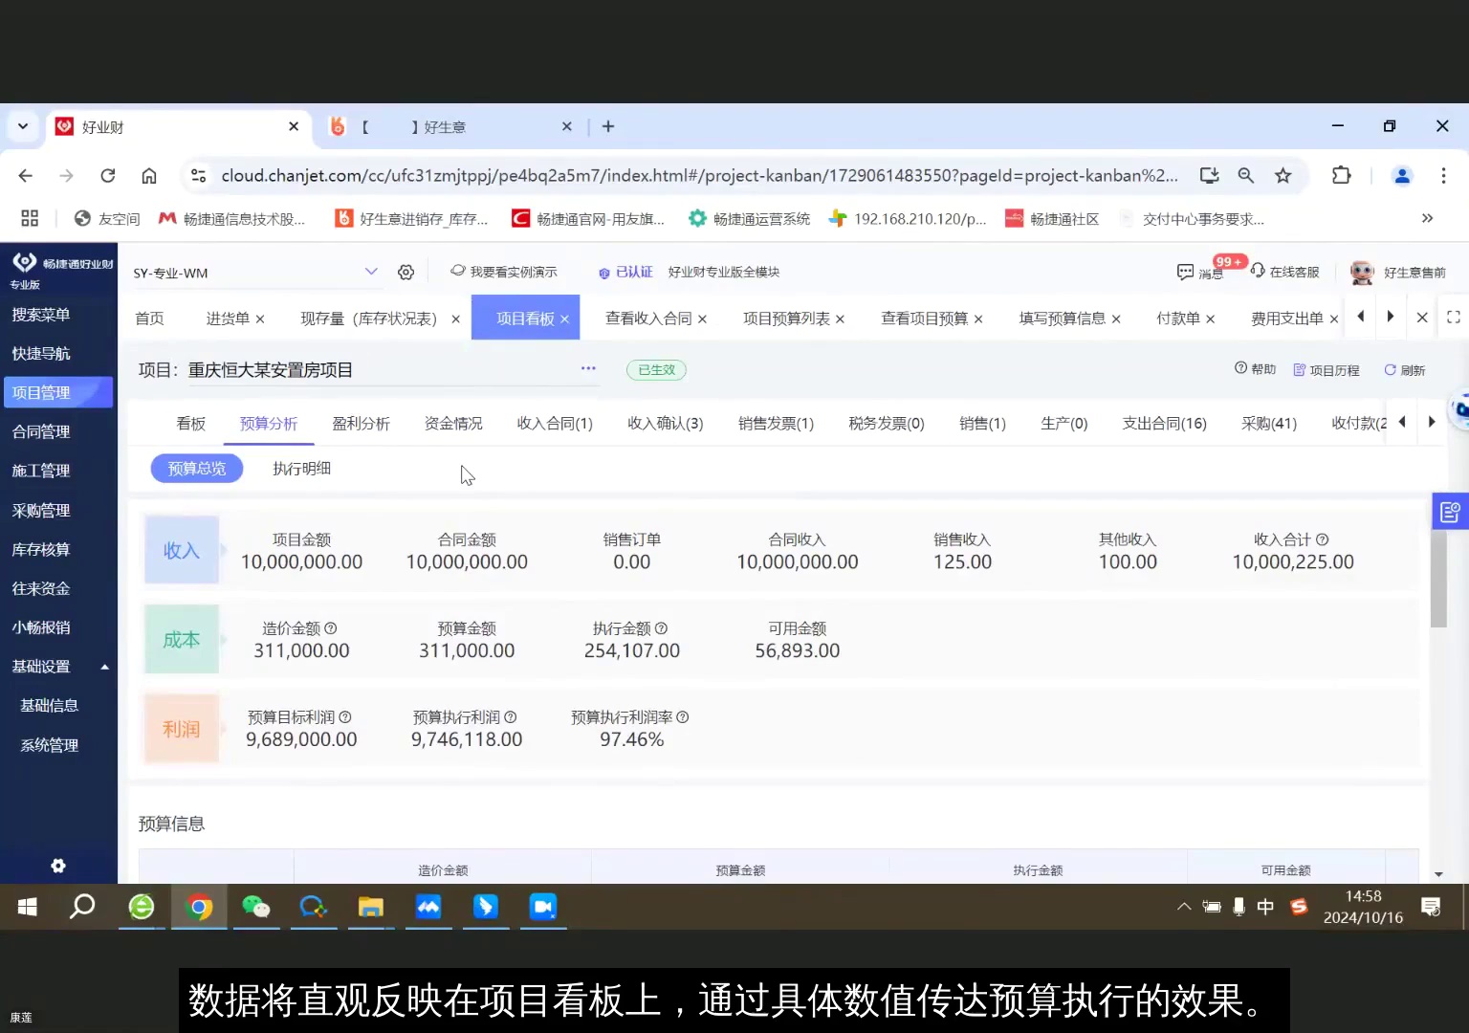Open 在线客服 online customer service
The height and width of the screenshot is (1033, 1469).
(x=1285, y=271)
